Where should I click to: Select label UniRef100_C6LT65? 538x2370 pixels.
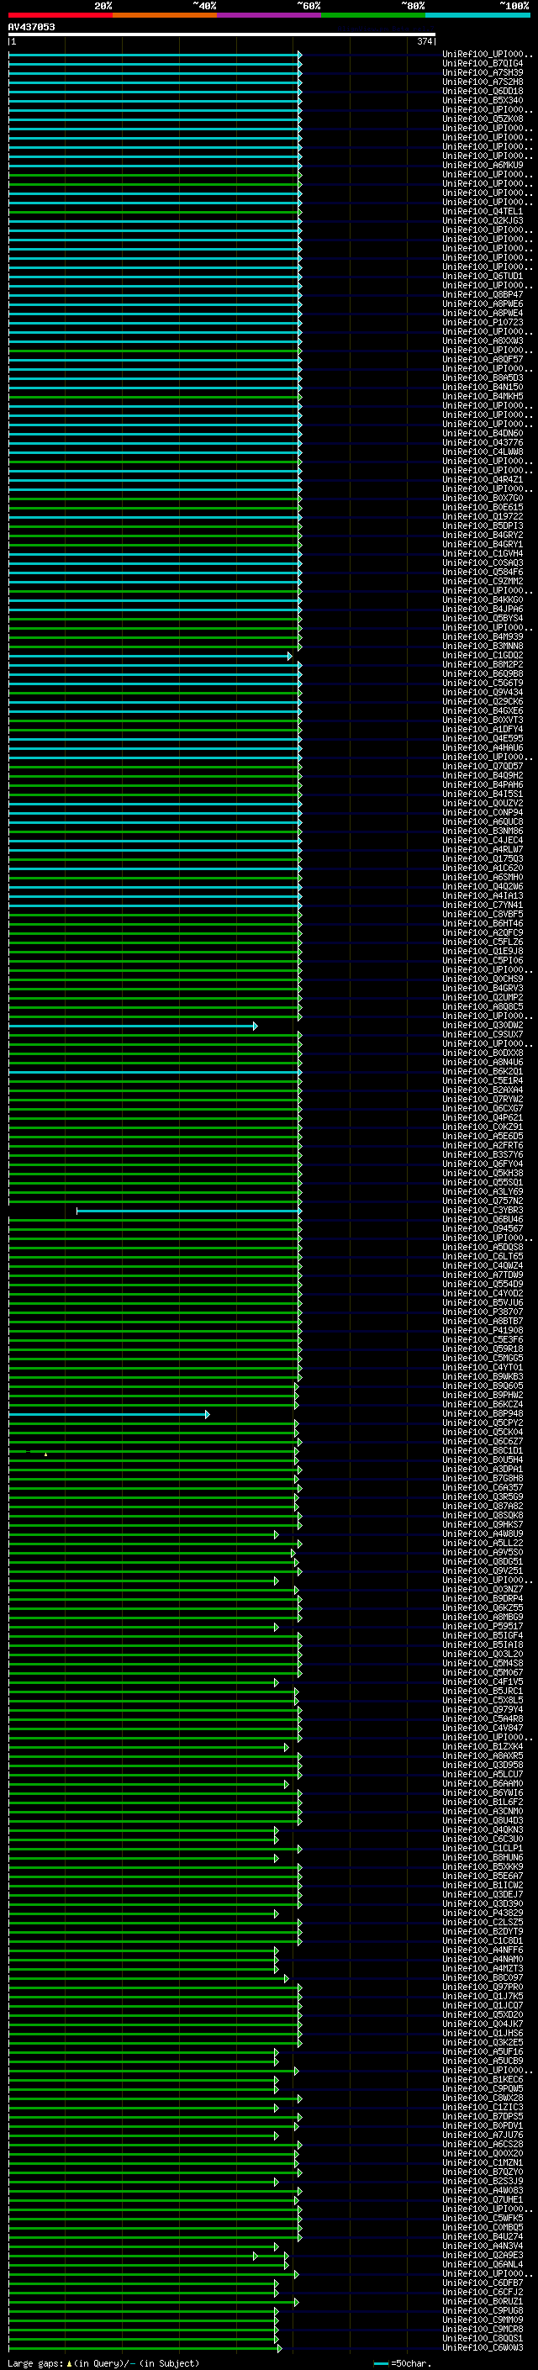pyautogui.click(x=482, y=1257)
